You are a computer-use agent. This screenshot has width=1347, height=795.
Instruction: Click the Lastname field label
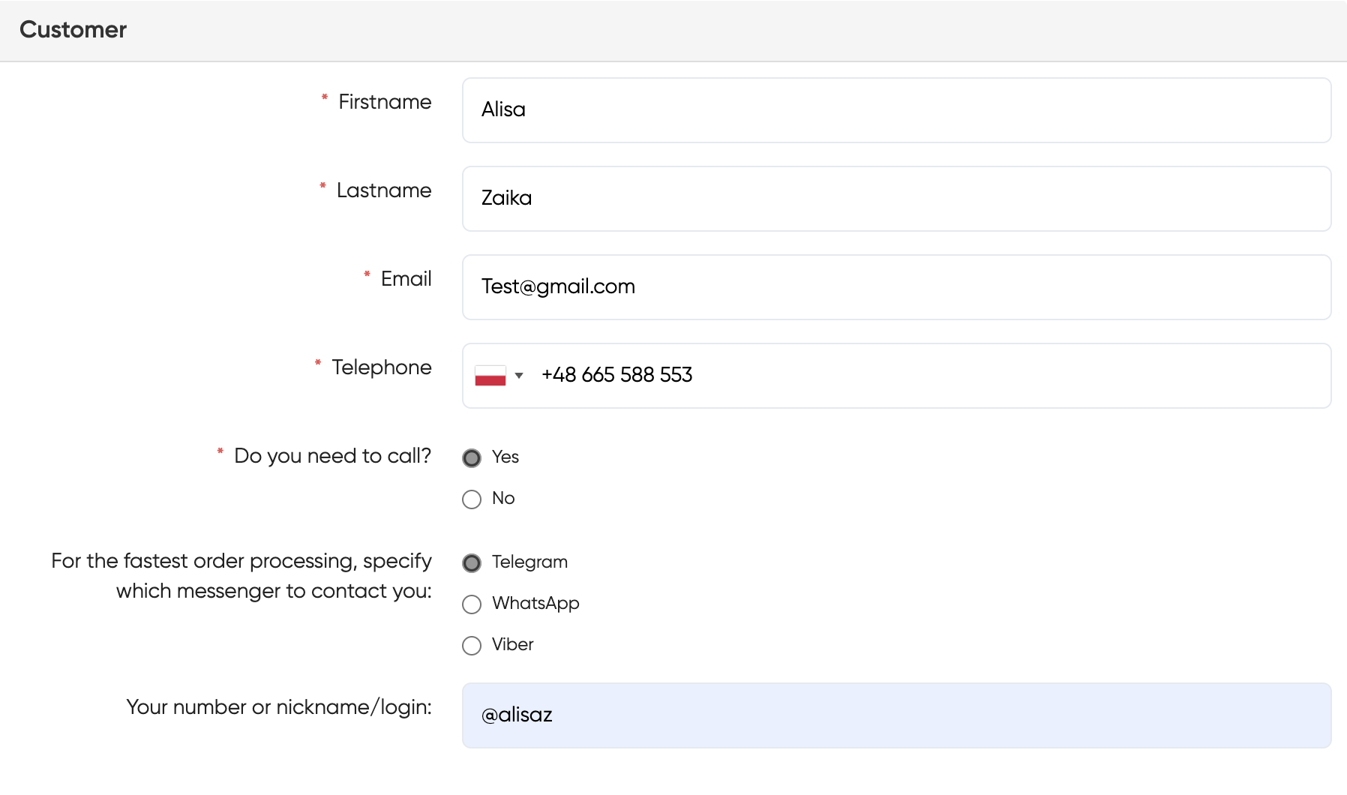pos(383,190)
